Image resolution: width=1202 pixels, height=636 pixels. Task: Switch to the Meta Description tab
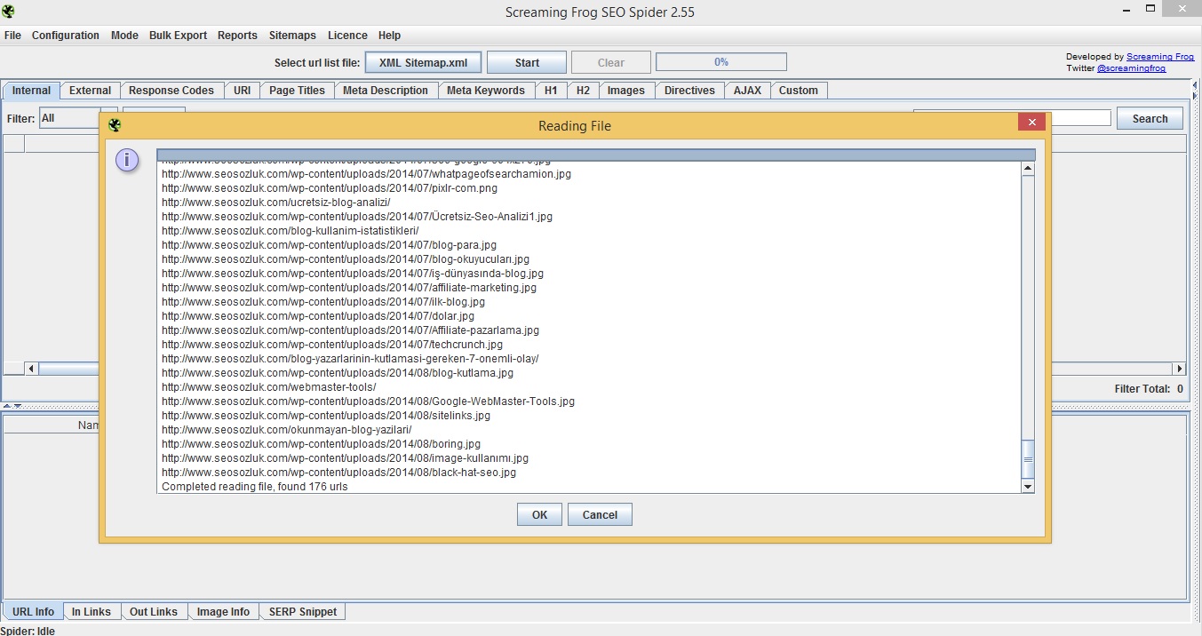(x=386, y=91)
